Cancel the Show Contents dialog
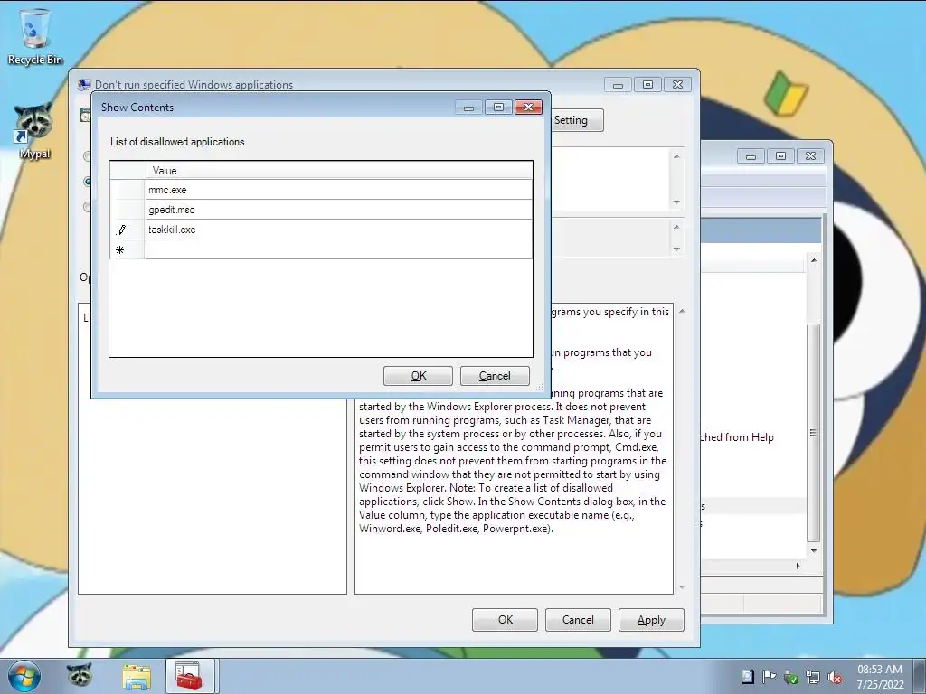 [495, 376]
